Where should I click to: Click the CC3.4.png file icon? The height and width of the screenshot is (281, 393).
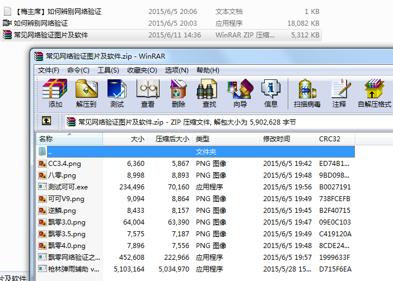click(x=43, y=164)
